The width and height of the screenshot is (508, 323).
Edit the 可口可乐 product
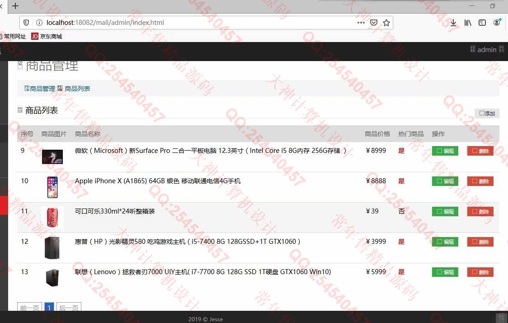pyautogui.click(x=445, y=211)
